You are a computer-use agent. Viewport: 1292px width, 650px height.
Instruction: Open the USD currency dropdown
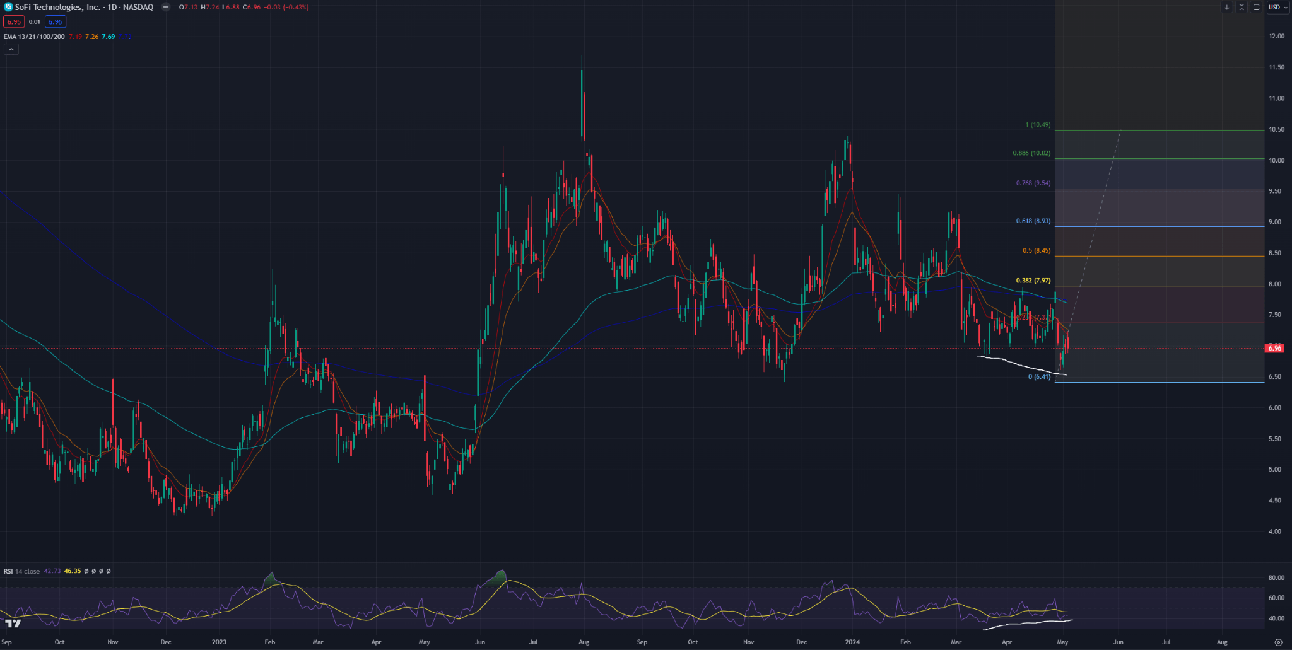coord(1278,8)
